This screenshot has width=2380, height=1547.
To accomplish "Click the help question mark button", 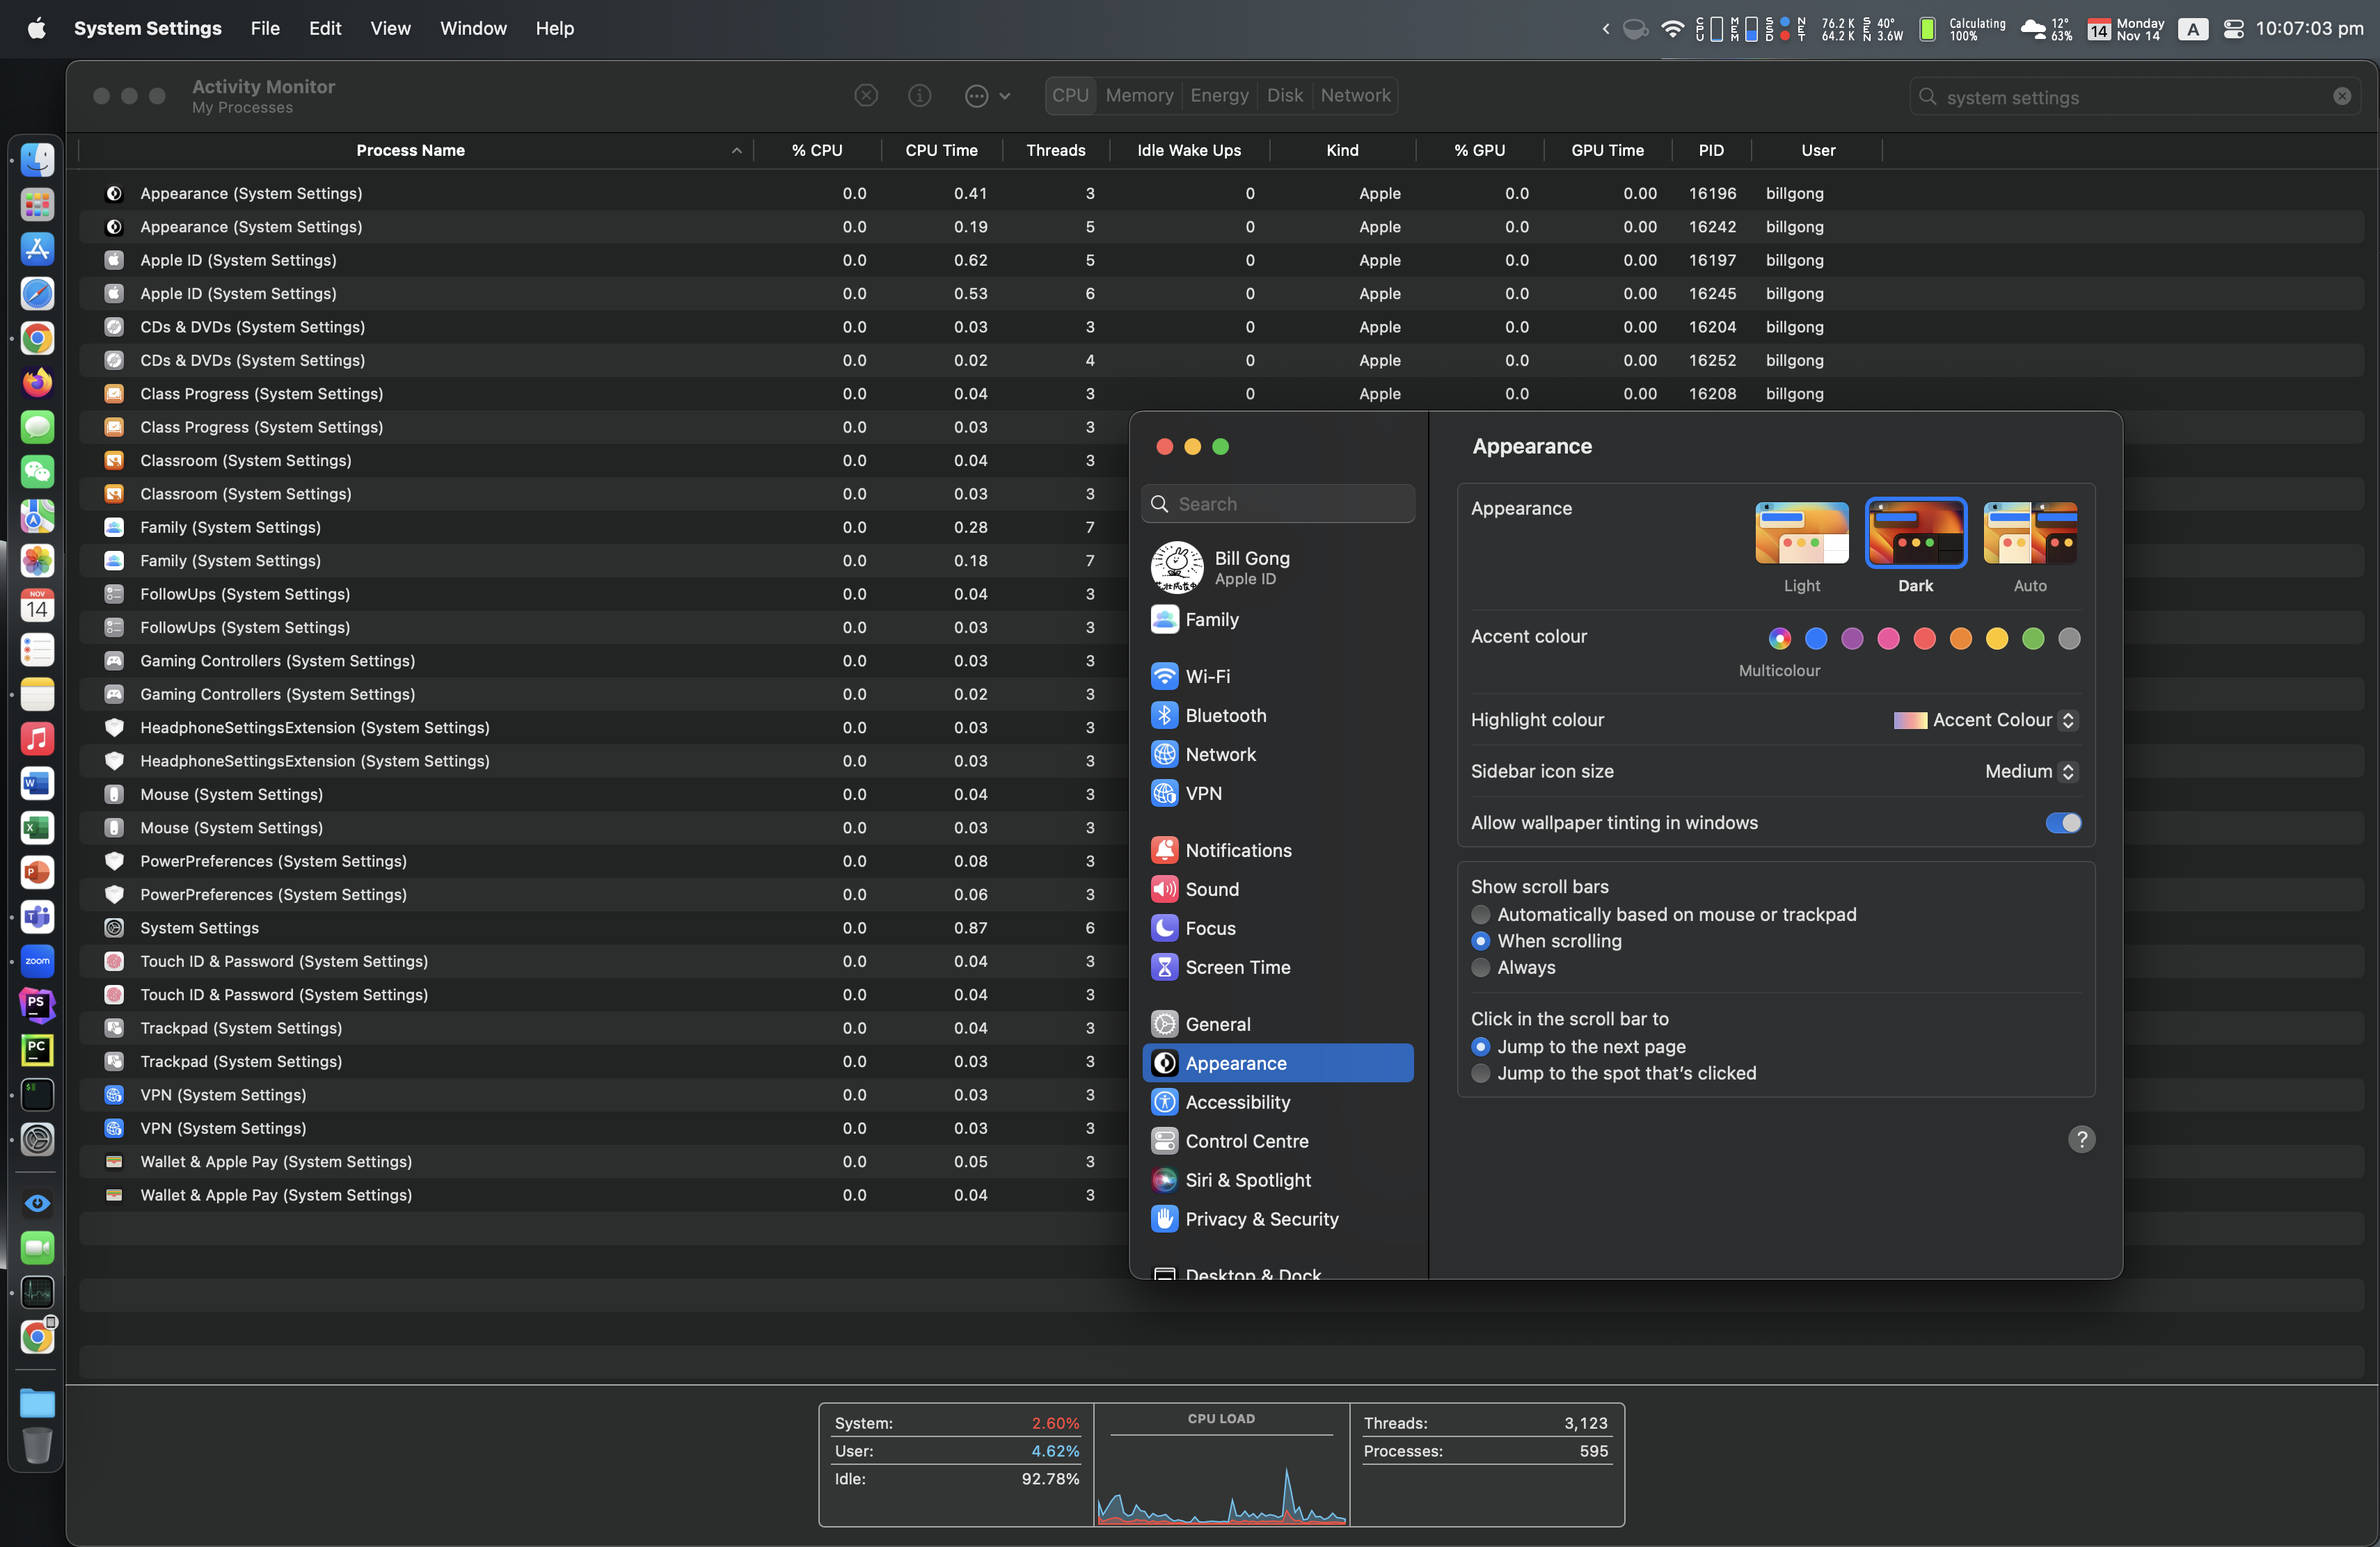I will (x=2081, y=1139).
